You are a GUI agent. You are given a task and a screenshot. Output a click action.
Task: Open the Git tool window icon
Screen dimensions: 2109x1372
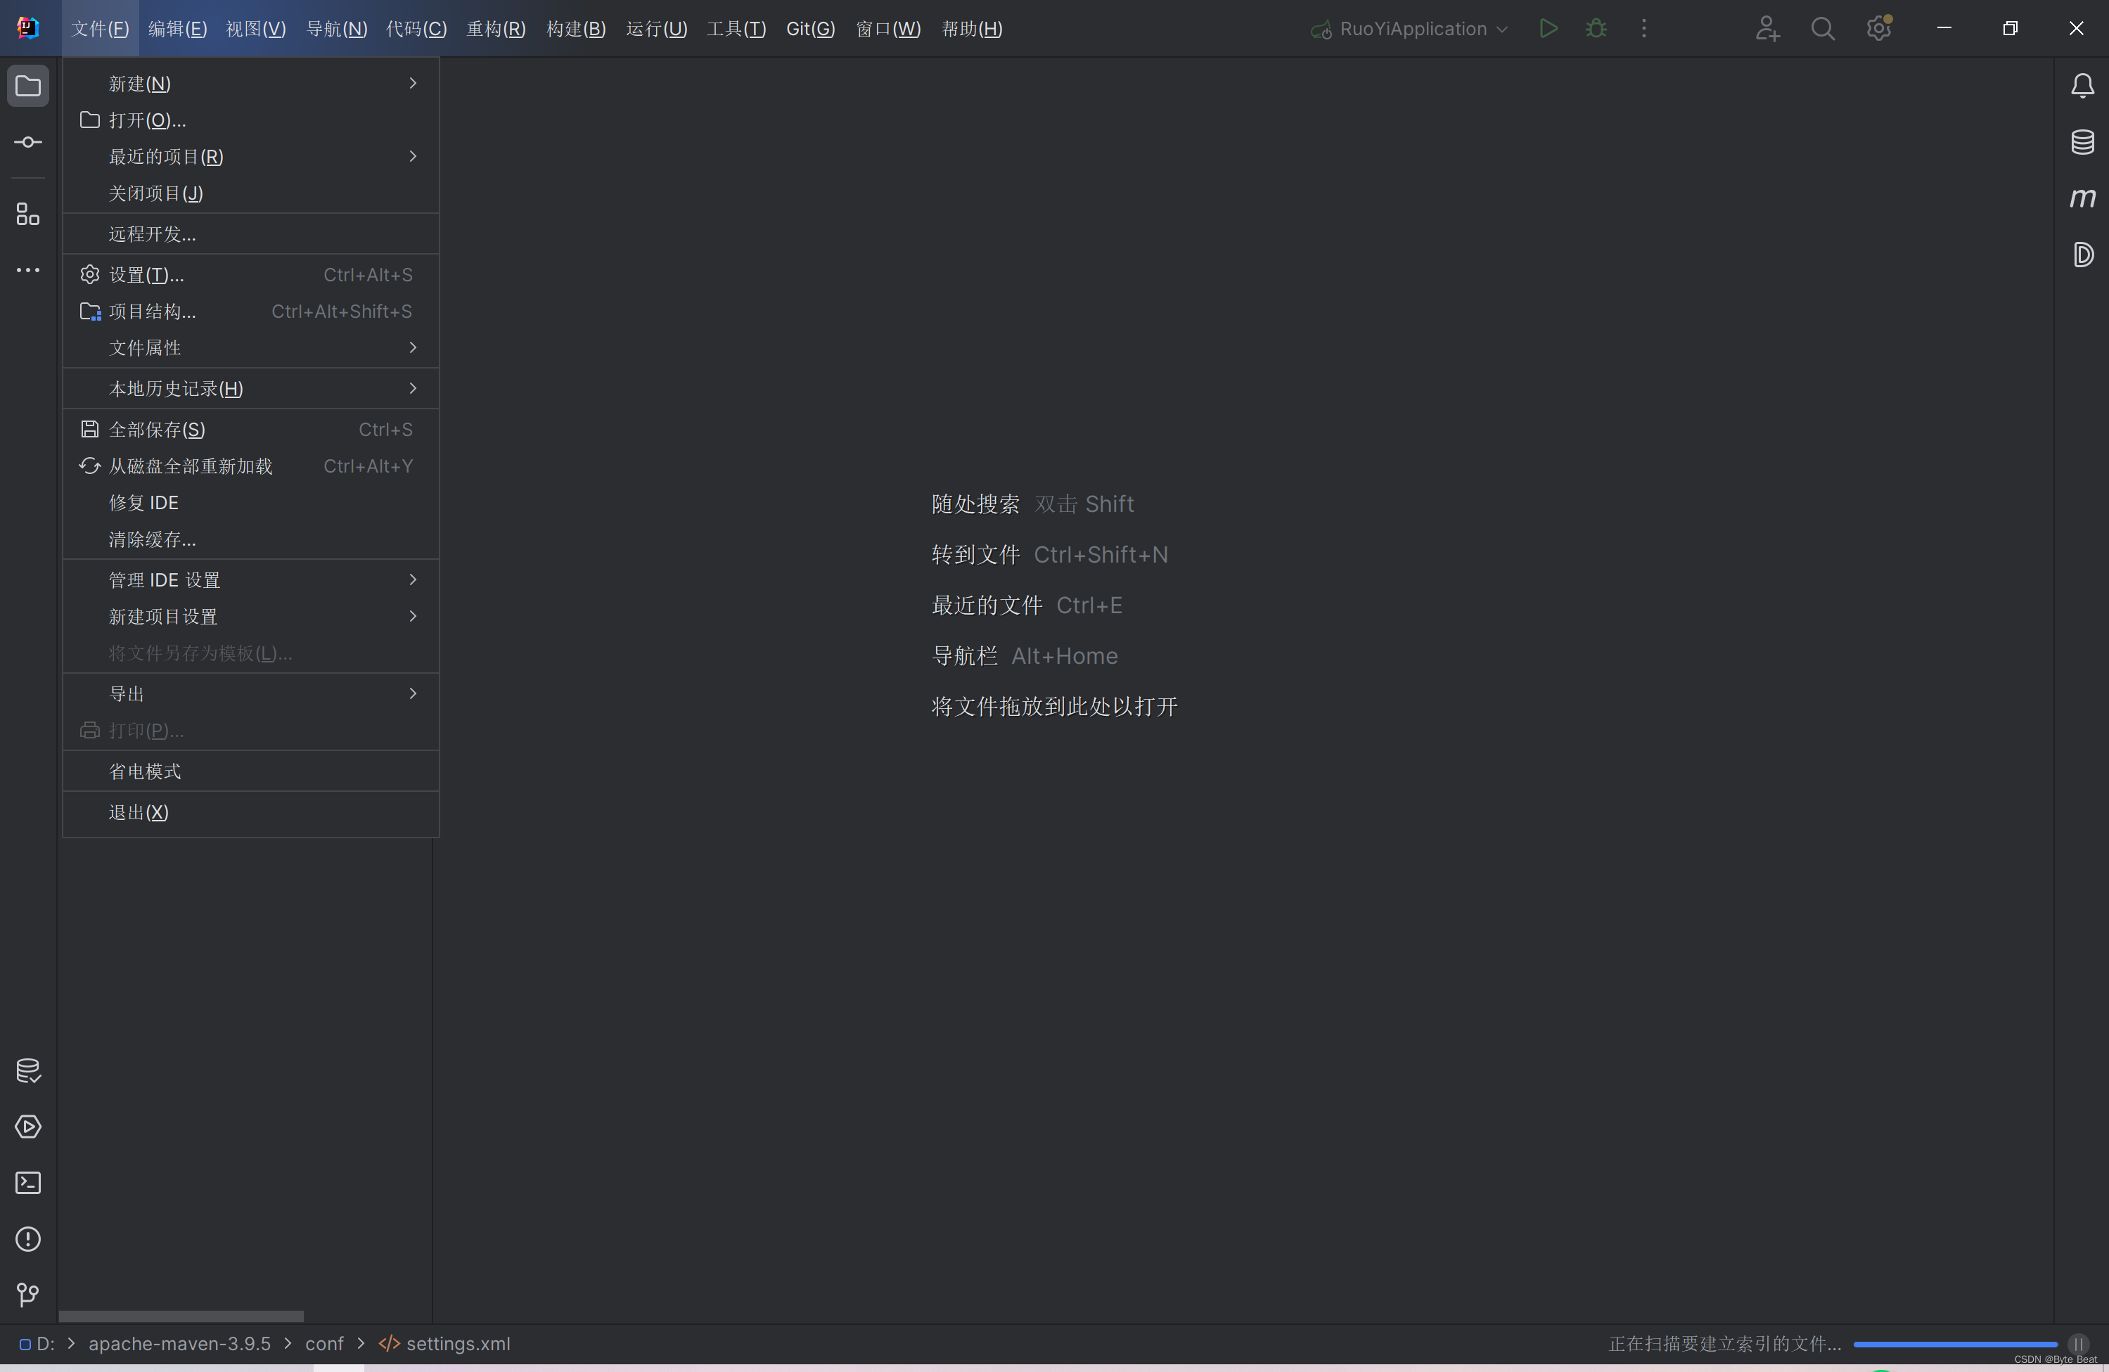[x=28, y=1294]
